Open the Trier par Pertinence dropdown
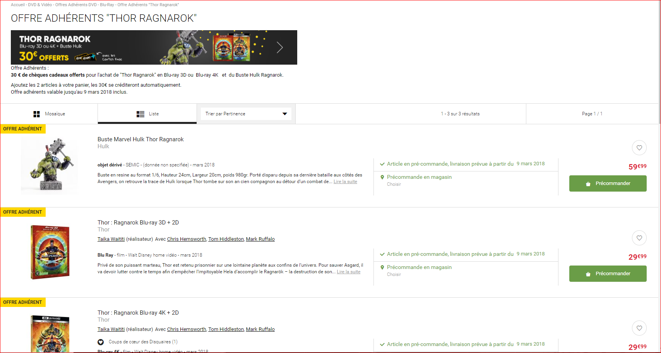The image size is (661, 353). coord(246,114)
